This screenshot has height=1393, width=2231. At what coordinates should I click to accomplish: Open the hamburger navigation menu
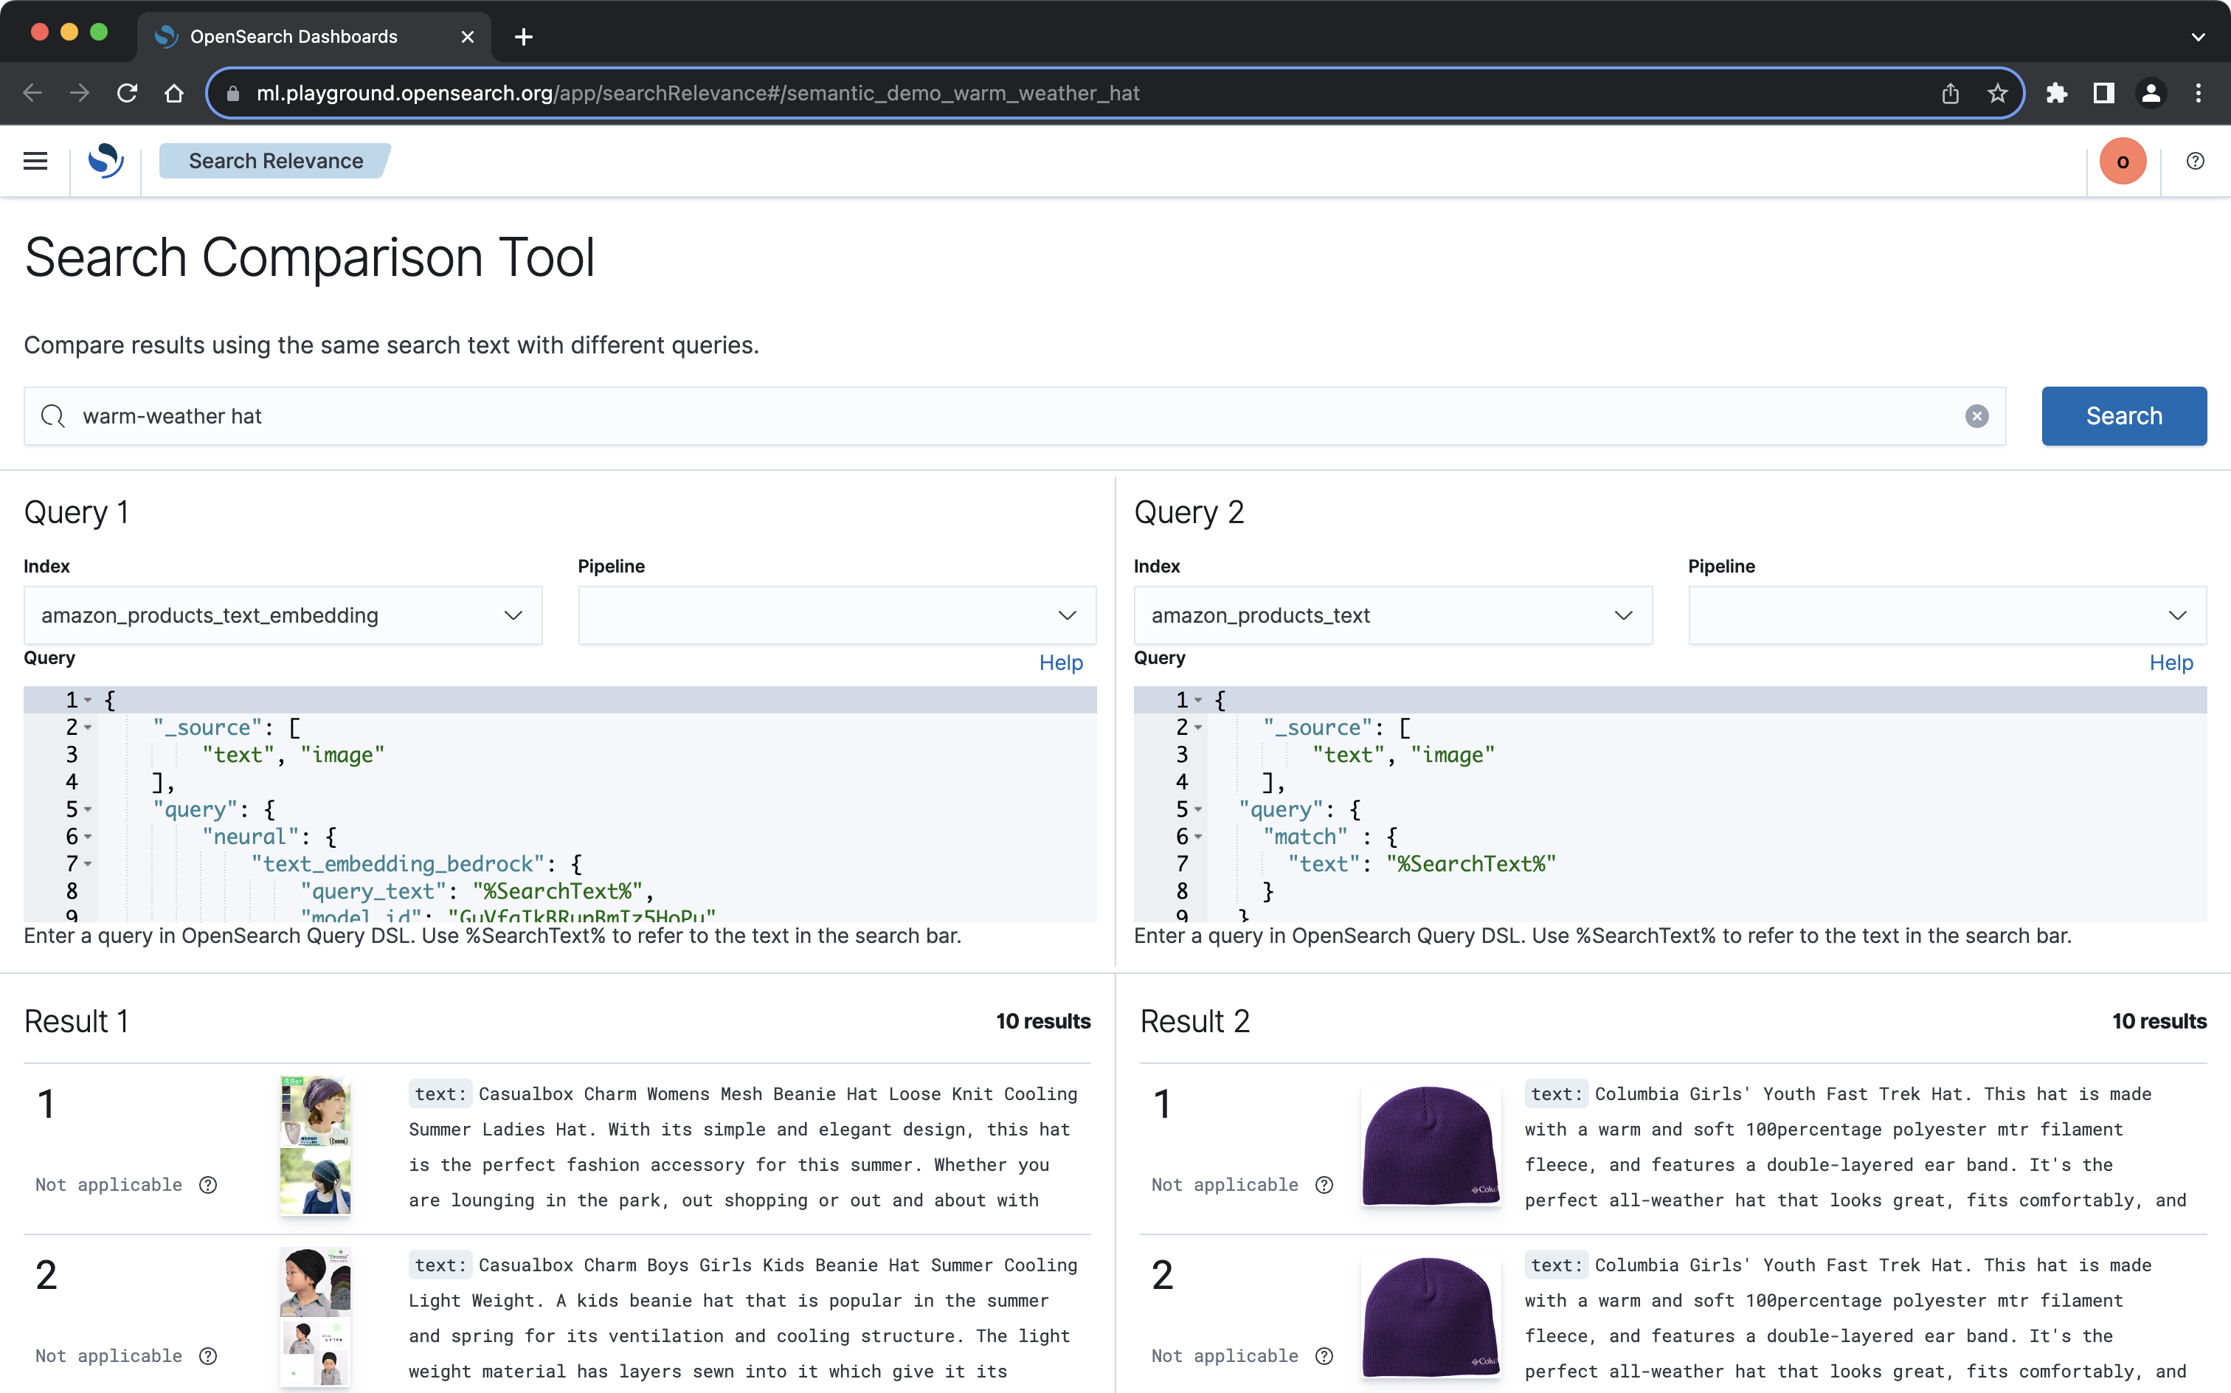[35, 162]
